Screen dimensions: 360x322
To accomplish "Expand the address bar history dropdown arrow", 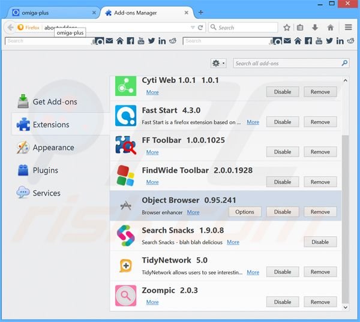I will coord(192,27).
